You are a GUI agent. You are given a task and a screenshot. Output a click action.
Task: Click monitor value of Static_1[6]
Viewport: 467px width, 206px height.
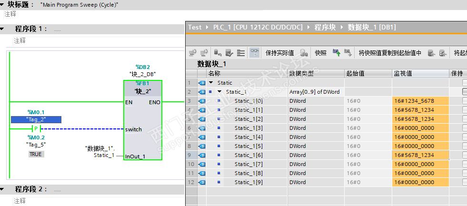click(420, 155)
